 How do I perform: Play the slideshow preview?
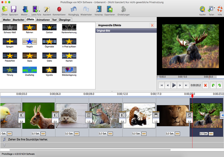174,85
